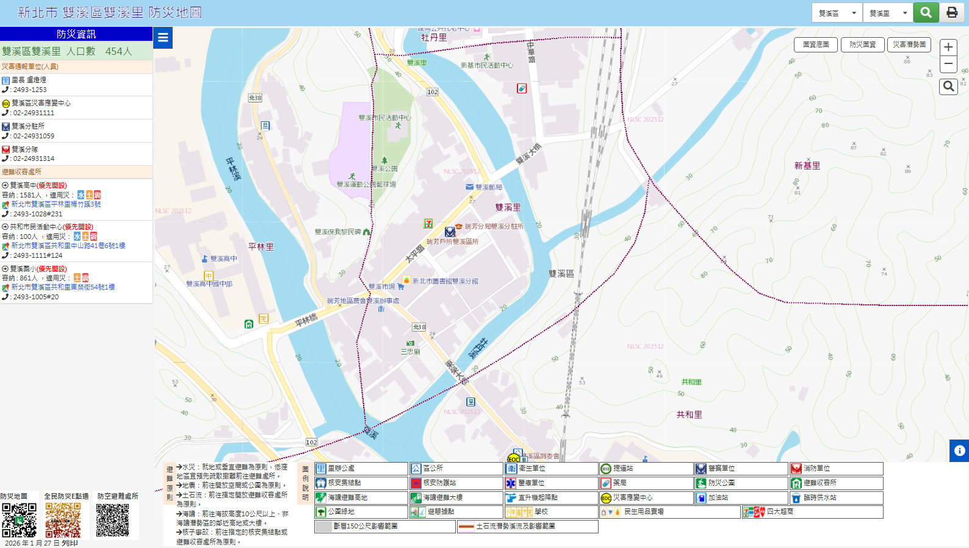
Task: Click the 共和里 village label on map
Action: (690, 415)
